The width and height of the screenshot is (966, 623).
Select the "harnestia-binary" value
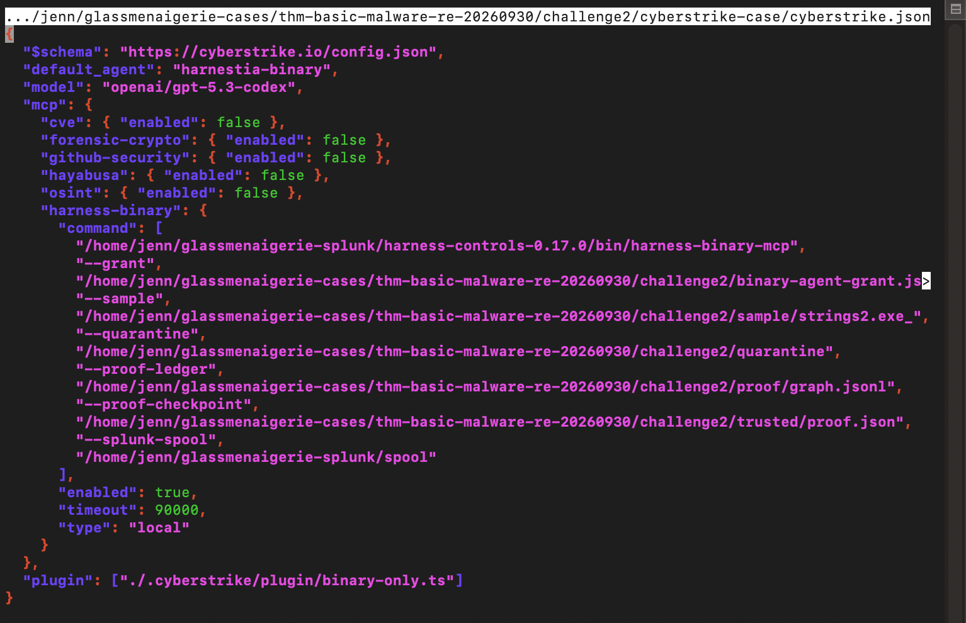252,69
